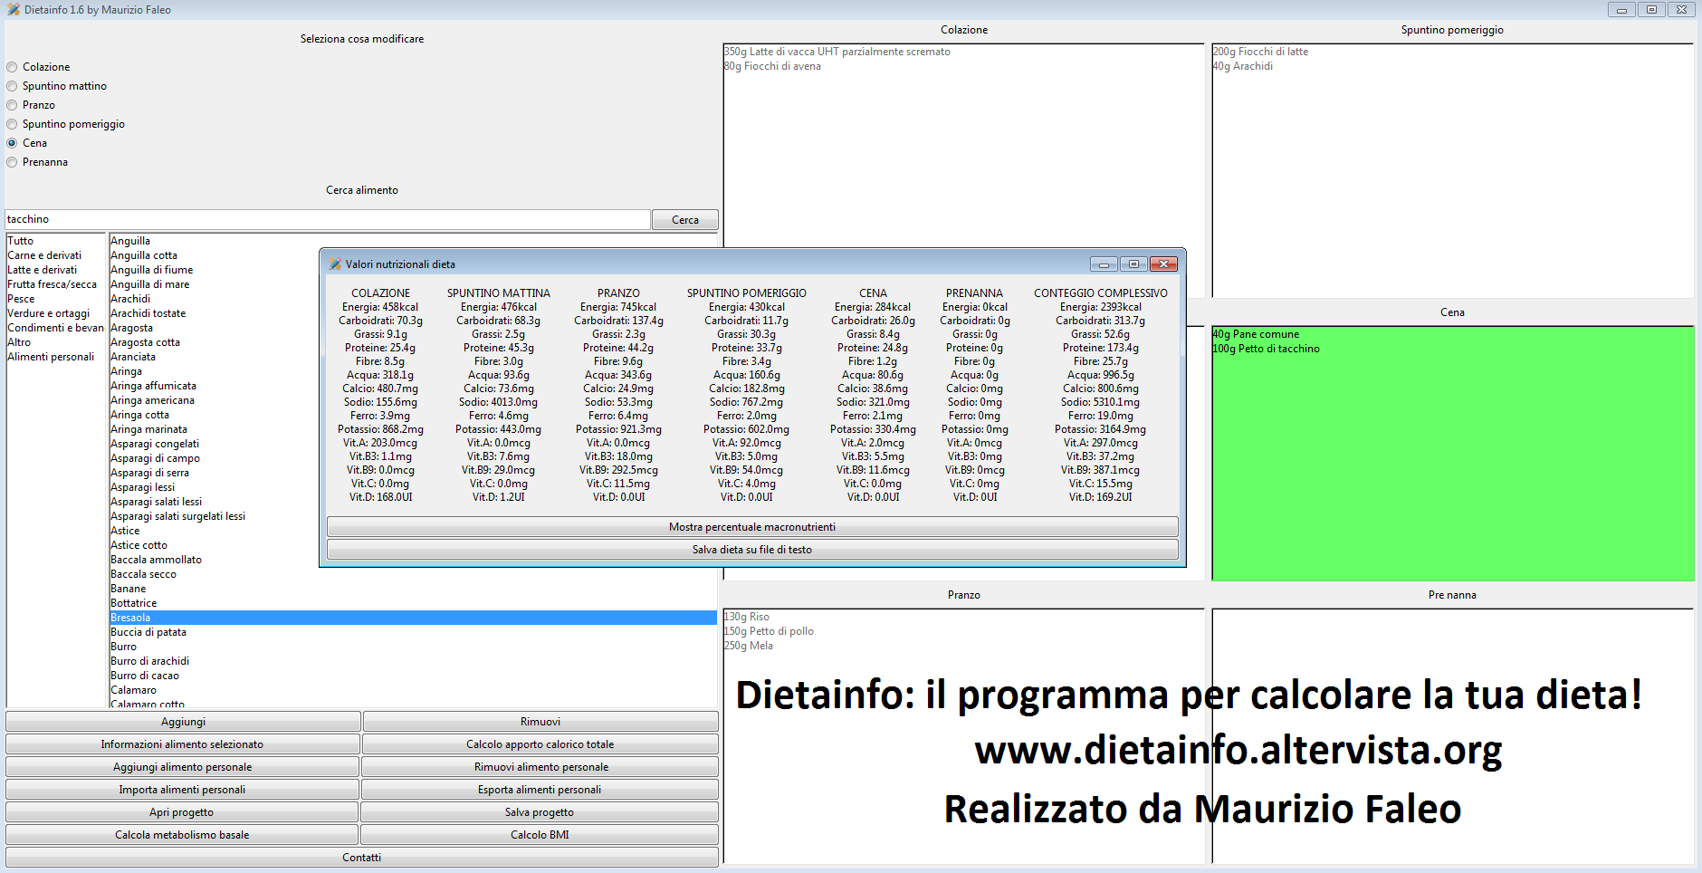Click Mostra percentuale macronutrienti button
The image size is (1702, 873).
(x=751, y=527)
